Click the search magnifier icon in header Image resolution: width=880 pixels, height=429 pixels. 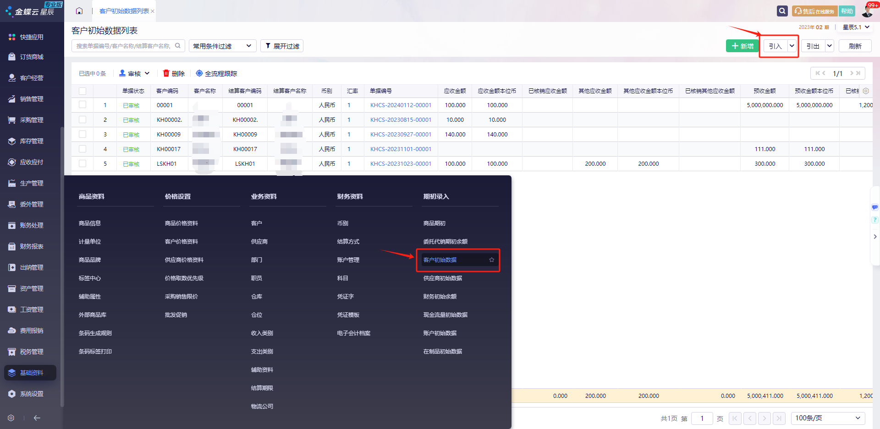click(x=782, y=11)
